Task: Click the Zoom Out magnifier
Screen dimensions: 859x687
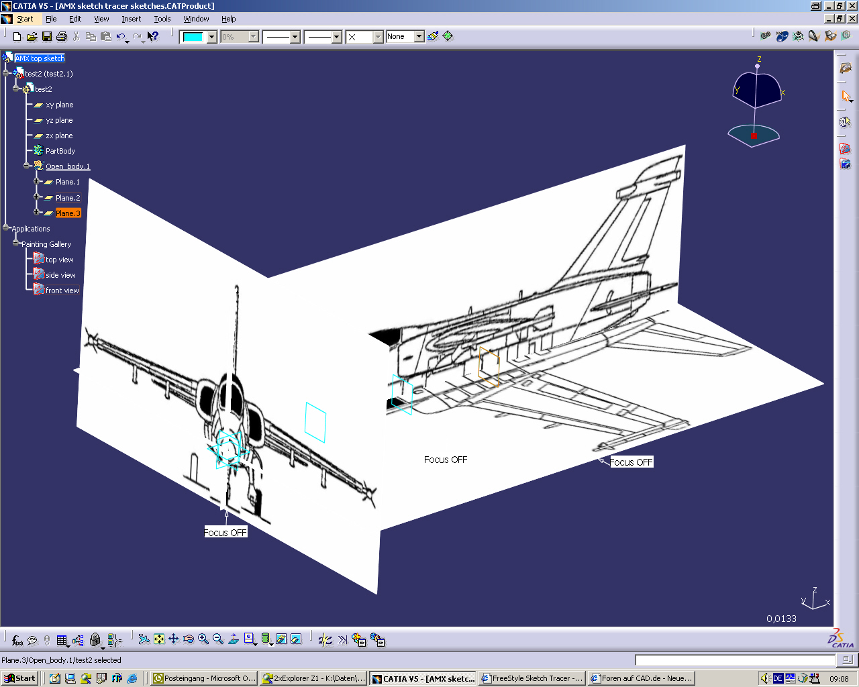Action: pos(218,639)
